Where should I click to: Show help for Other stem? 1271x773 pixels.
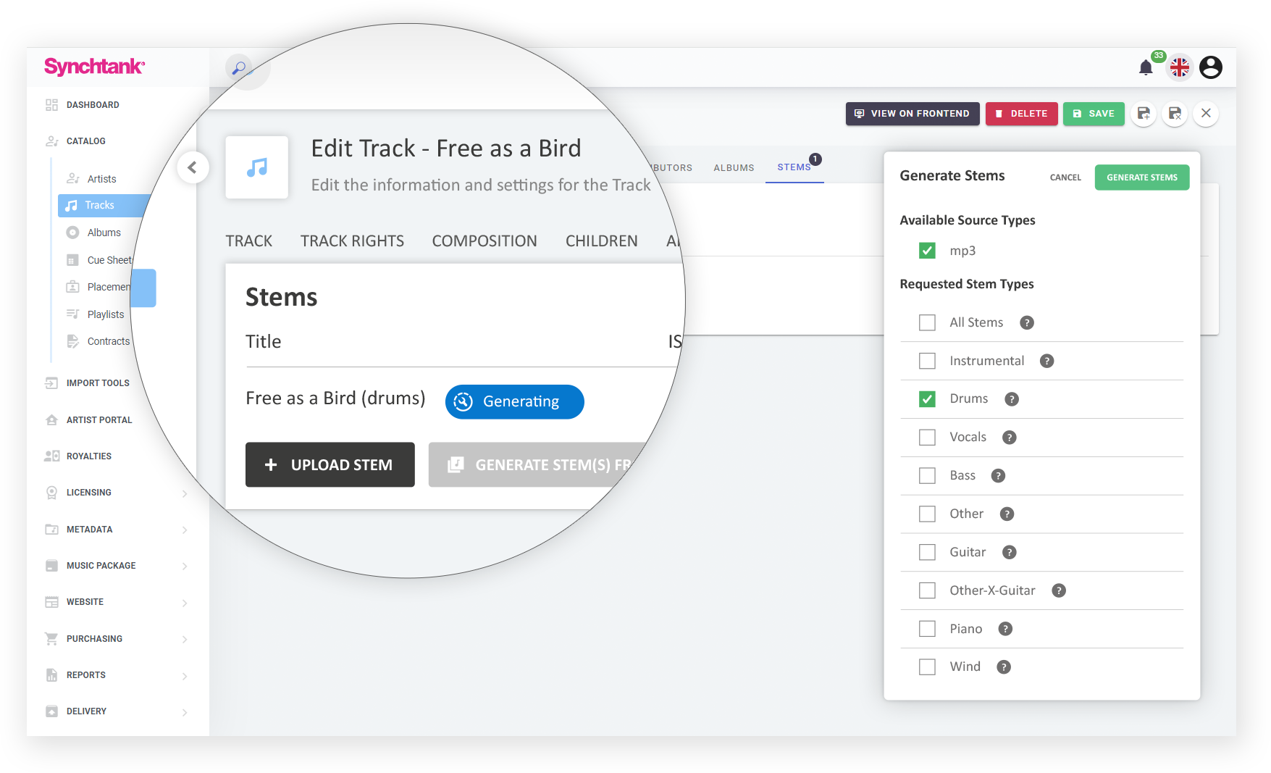pos(1007,514)
